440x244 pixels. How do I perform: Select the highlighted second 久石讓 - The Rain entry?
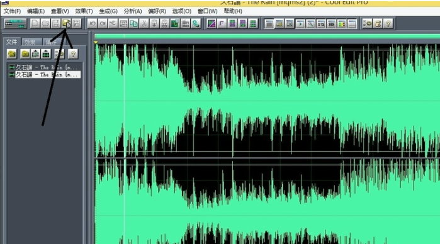45,75
